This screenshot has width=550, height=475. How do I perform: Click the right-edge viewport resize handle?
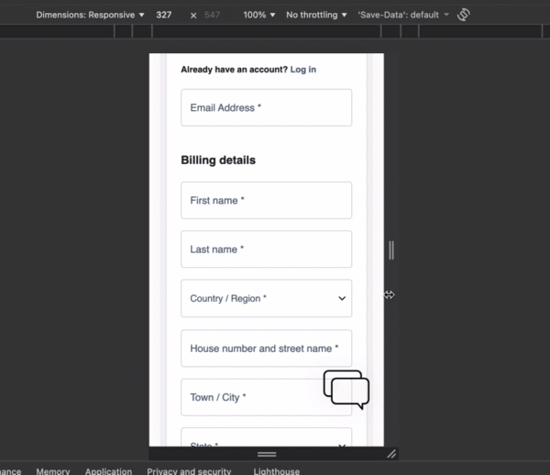click(x=391, y=250)
